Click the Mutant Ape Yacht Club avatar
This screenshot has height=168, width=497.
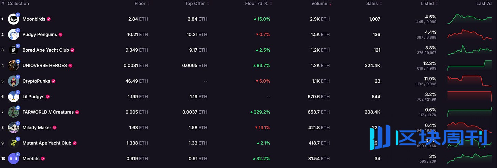point(14,143)
